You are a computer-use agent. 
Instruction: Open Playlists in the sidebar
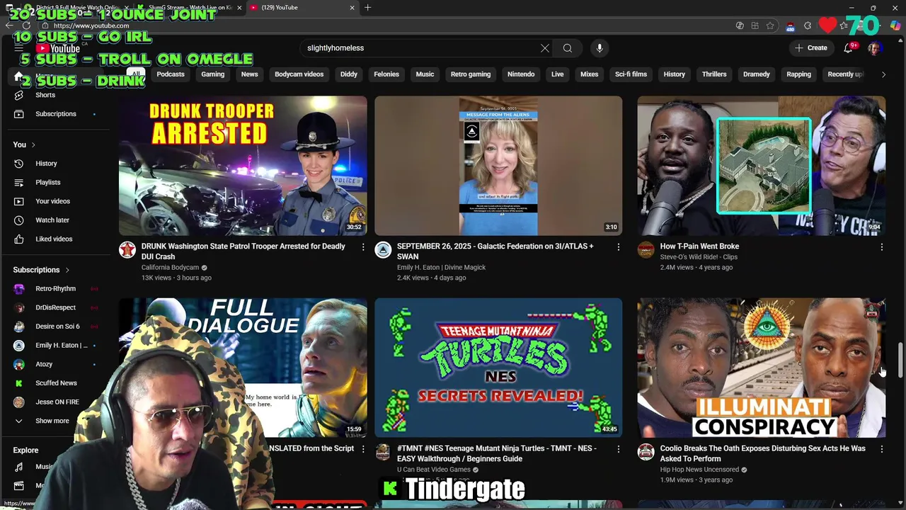[x=48, y=183]
